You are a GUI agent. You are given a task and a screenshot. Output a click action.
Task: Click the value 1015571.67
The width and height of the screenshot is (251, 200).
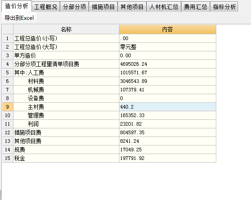coord(168,73)
